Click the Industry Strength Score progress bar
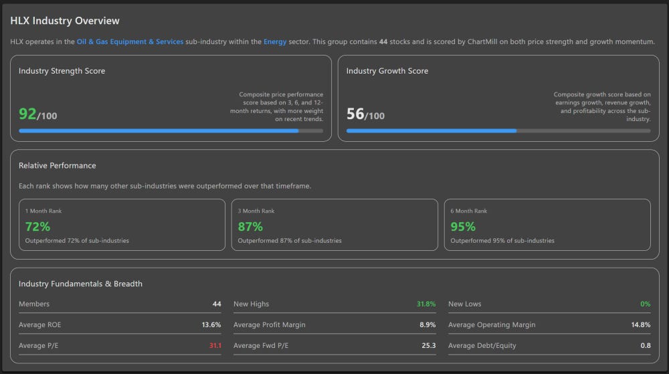 coord(171,131)
